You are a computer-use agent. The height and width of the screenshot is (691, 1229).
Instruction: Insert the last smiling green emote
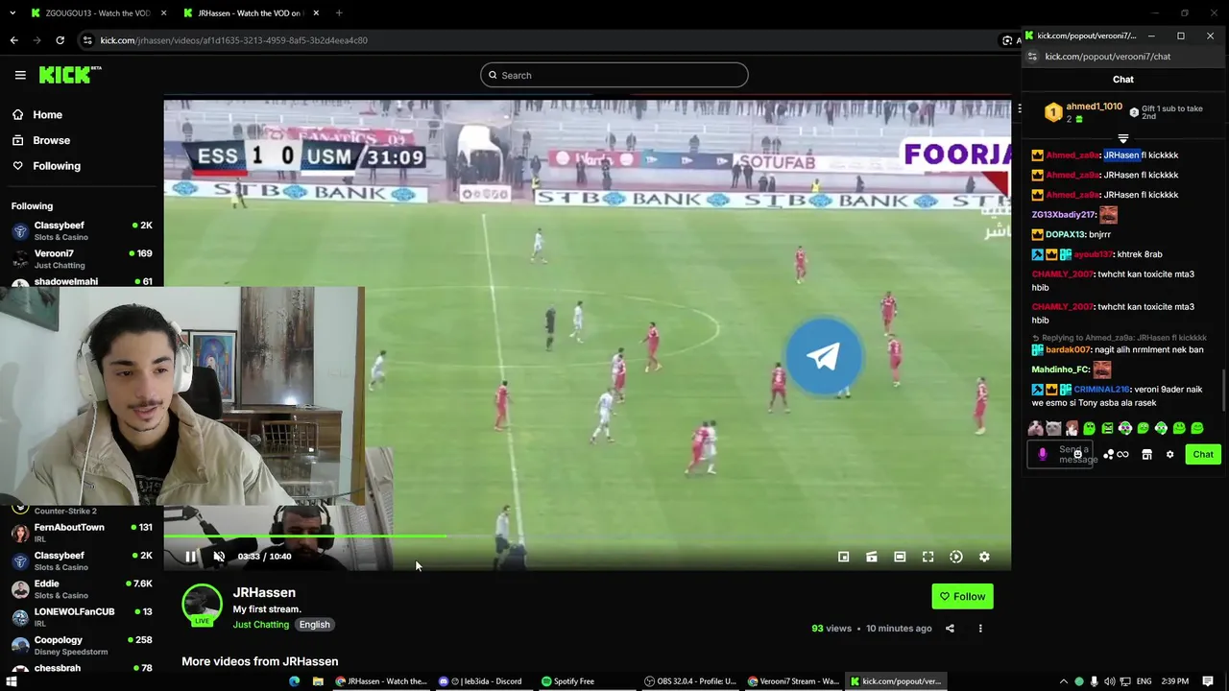(1196, 428)
